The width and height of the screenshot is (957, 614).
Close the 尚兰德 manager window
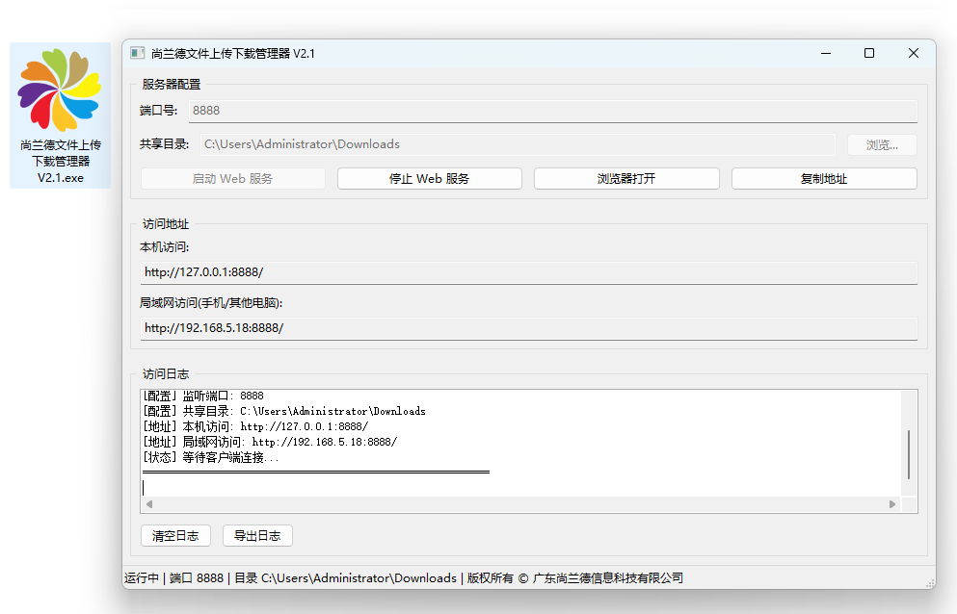click(x=913, y=54)
